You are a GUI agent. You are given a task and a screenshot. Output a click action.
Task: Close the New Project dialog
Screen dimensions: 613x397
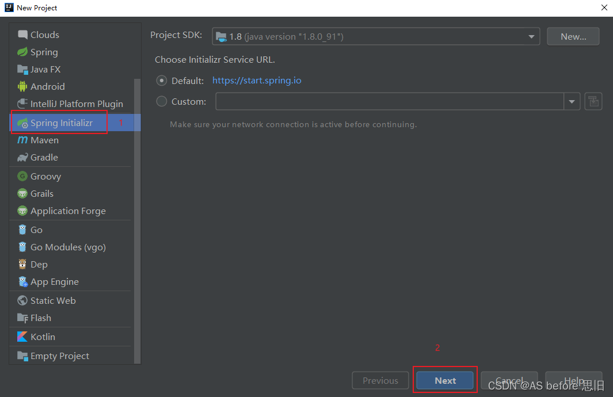(604, 8)
